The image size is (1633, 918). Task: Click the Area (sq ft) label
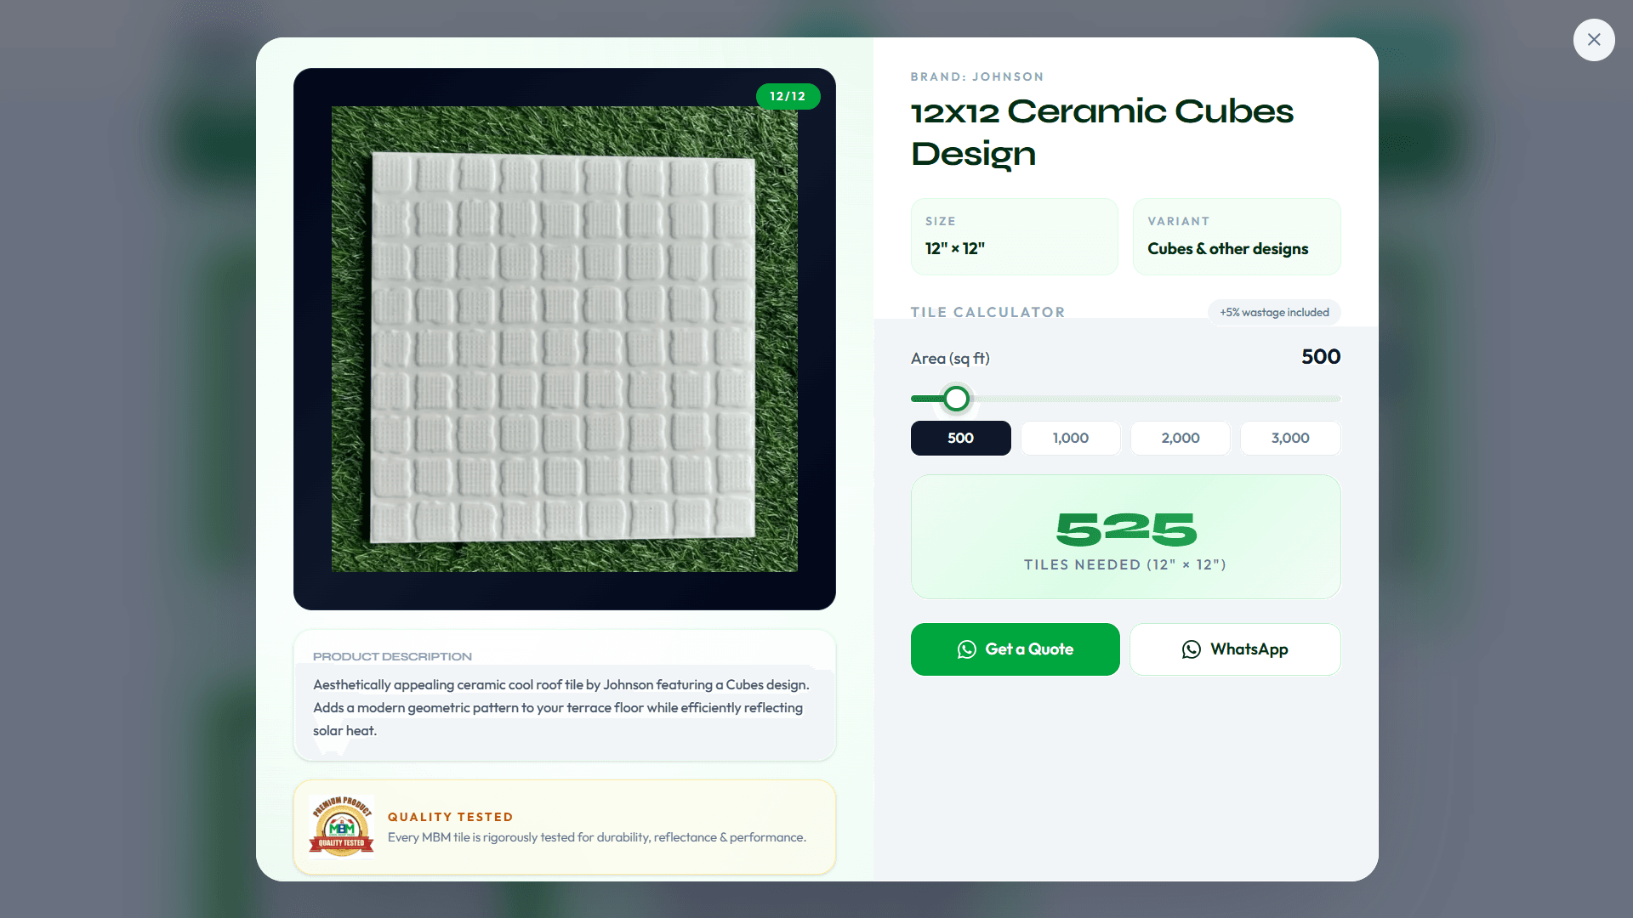pos(950,359)
